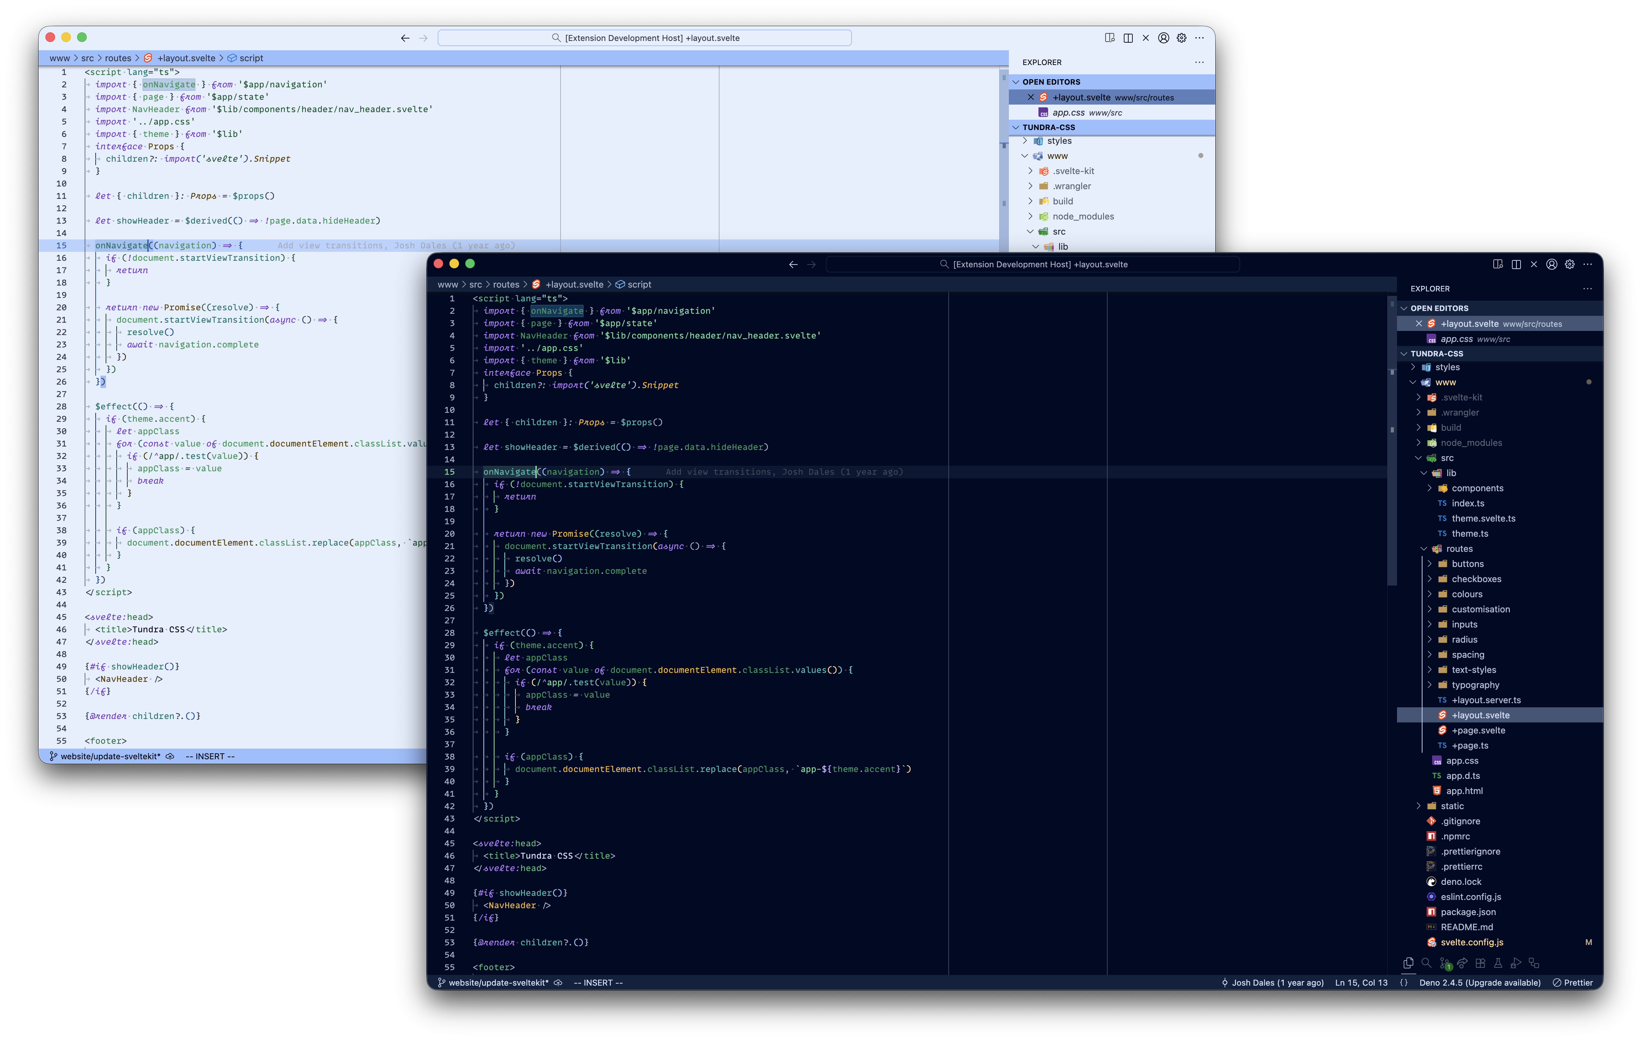Click Ln 15, Col 13 in status bar
This screenshot has width=1642, height=1041.
(1361, 983)
